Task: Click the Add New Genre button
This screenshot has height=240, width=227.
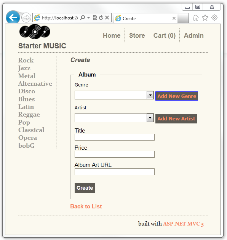Action: point(177,96)
